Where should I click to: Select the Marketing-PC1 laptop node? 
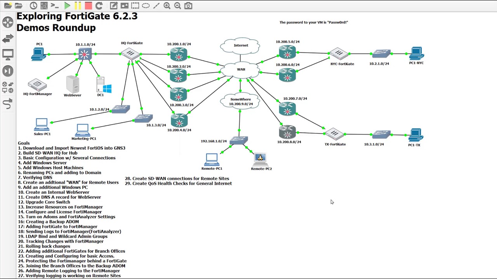click(83, 130)
